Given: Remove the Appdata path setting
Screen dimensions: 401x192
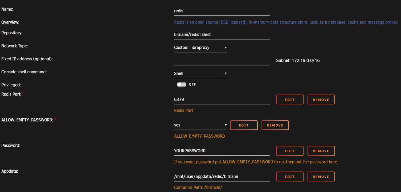Looking at the screenshot, I should 321,176.
